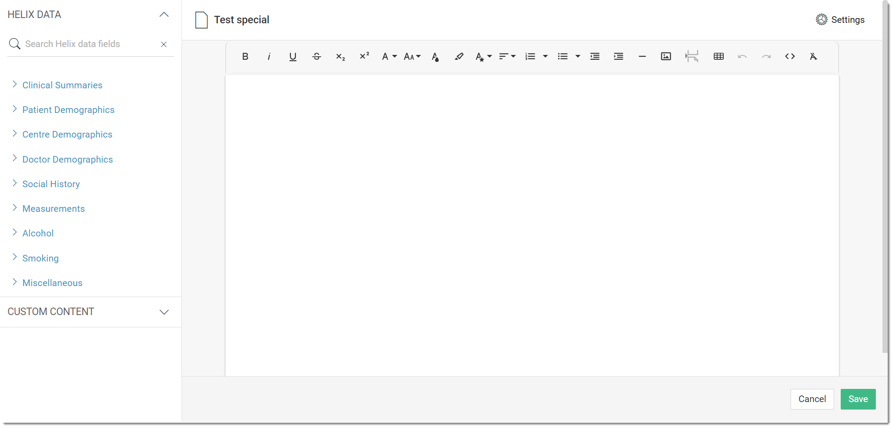Click the vertical scrollbar on the right
The width and height of the screenshot is (893, 428).
click(x=885, y=177)
